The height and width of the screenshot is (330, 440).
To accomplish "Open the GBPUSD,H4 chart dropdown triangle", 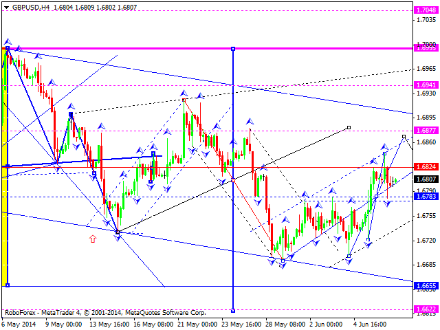I will click(5, 6).
